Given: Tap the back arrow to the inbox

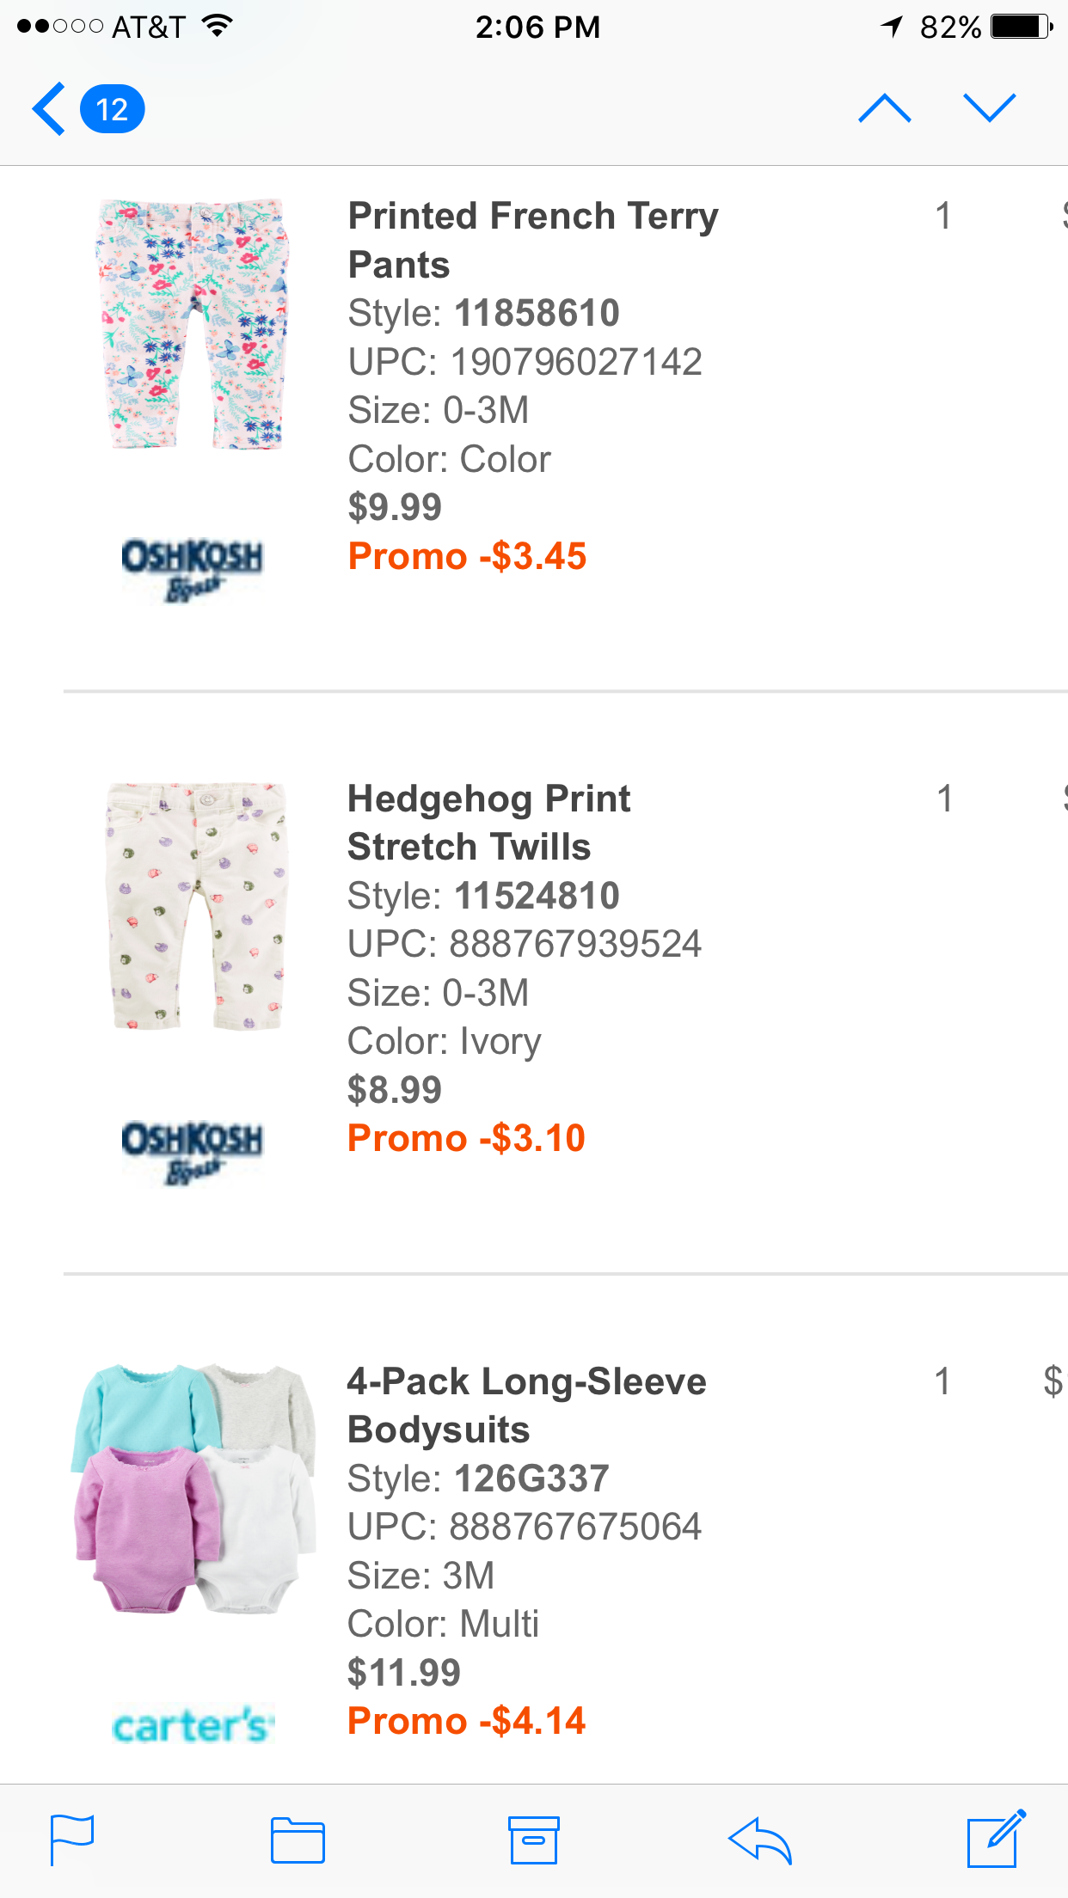Looking at the screenshot, I should pyautogui.click(x=49, y=109).
